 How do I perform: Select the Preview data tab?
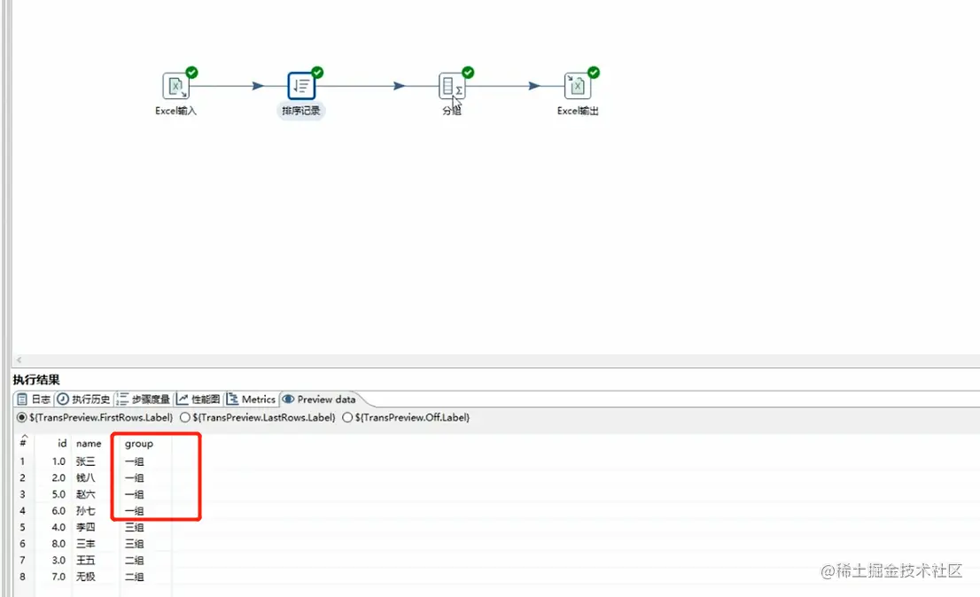pos(319,399)
